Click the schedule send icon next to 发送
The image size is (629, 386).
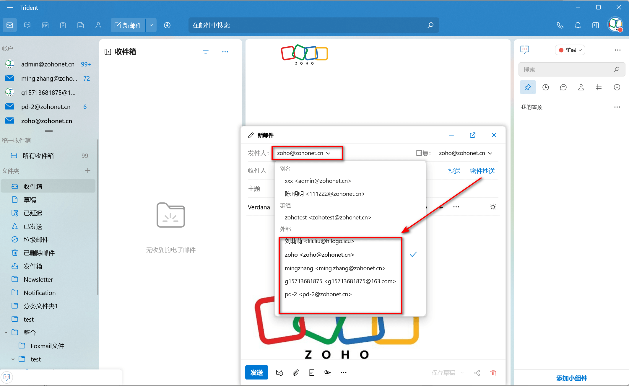coord(279,373)
